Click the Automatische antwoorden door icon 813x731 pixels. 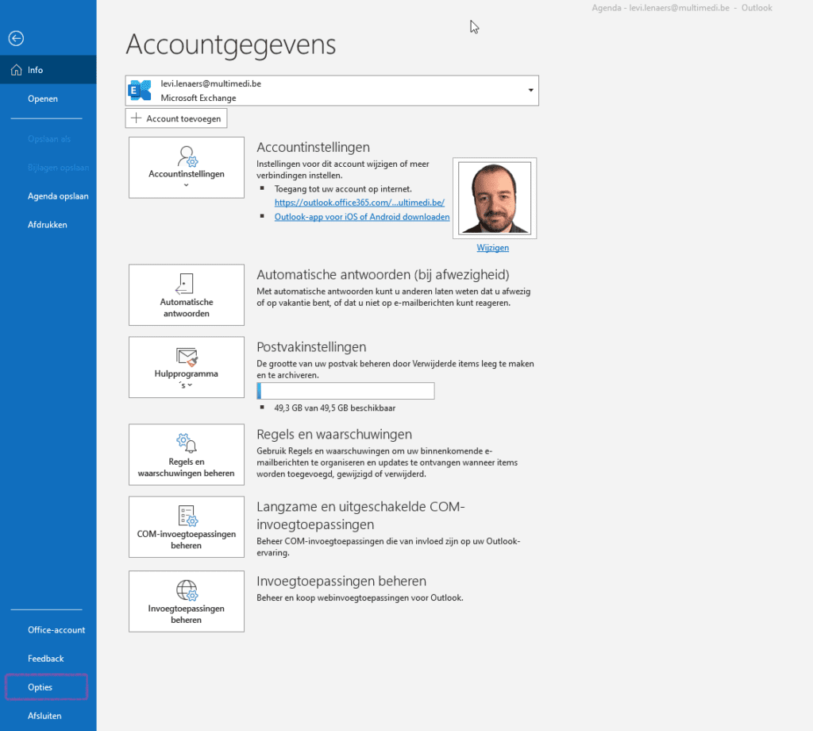click(x=185, y=284)
